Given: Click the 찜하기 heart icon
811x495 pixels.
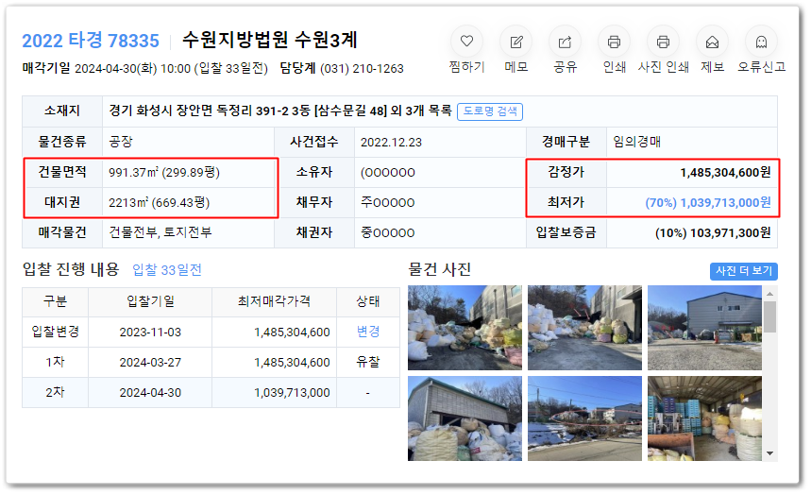Looking at the screenshot, I should [466, 42].
